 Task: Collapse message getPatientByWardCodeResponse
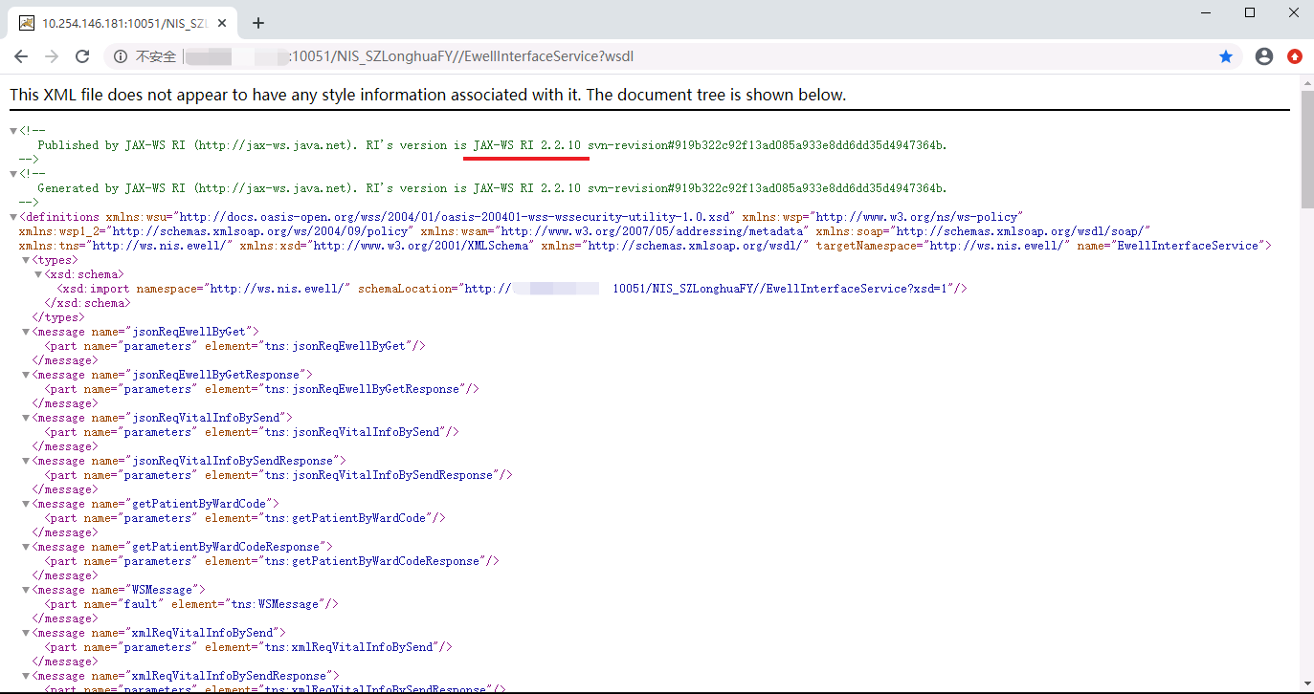(x=27, y=547)
